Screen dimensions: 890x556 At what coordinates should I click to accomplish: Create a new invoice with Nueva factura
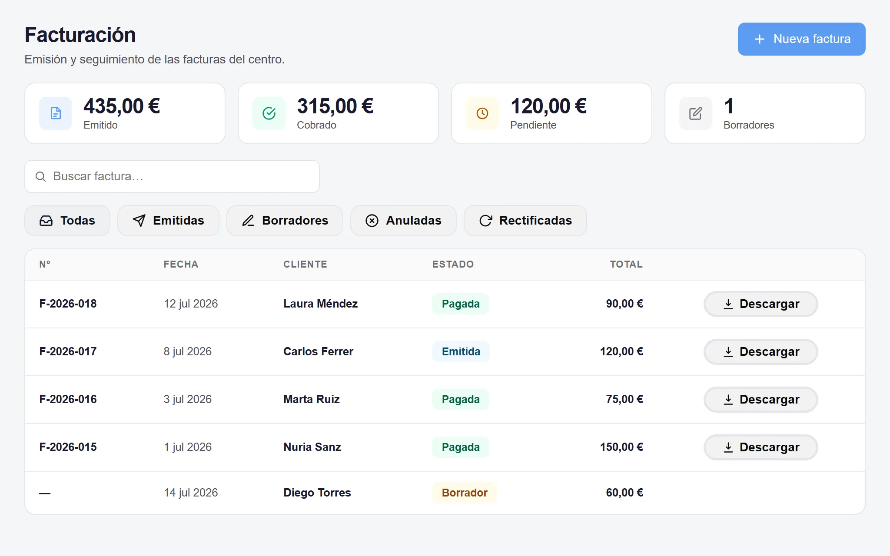801,39
